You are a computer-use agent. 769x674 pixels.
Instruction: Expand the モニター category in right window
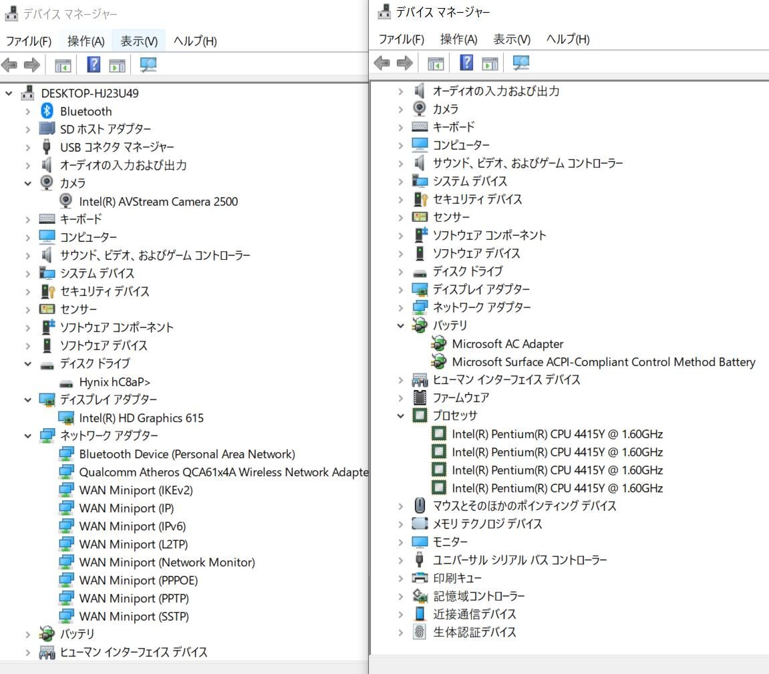[x=400, y=542]
